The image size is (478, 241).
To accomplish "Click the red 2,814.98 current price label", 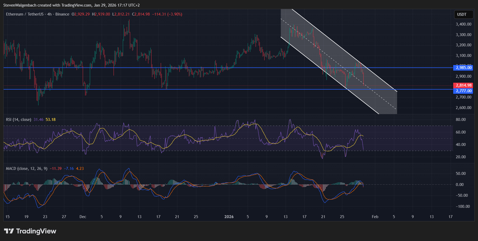I will [464, 85].
